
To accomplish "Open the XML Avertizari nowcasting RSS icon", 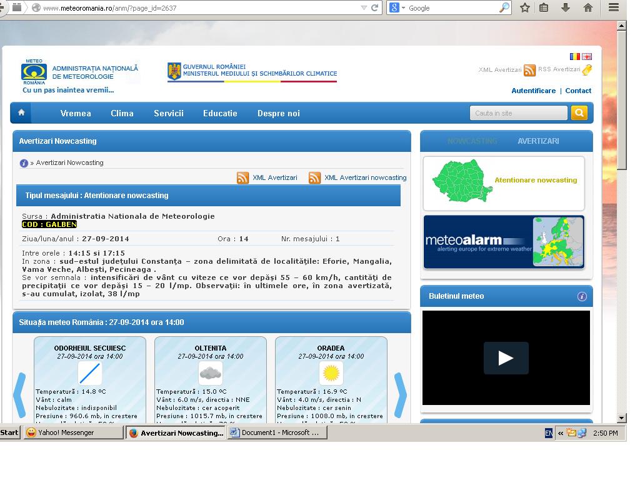I will coord(315,178).
